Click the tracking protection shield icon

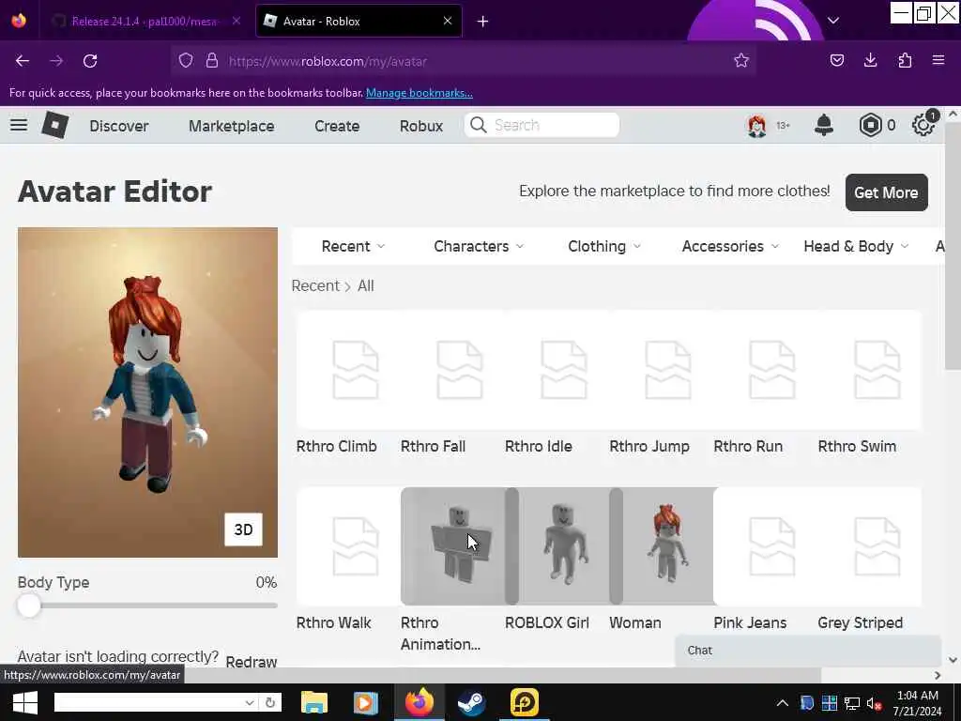point(186,61)
